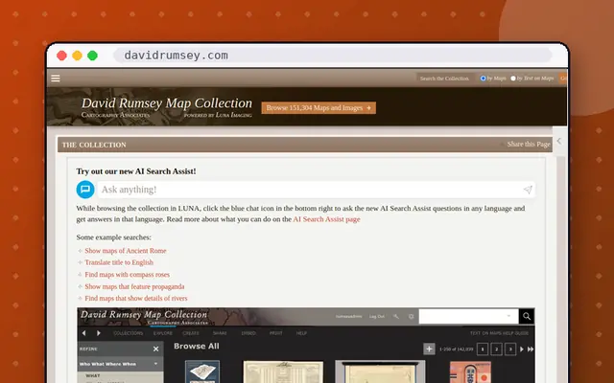Click the green maximize window button
This screenshot has height=383, width=614.
point(92,56)
